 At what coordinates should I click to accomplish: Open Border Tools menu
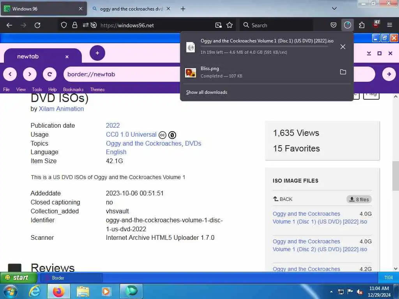[x=37, y=90]
